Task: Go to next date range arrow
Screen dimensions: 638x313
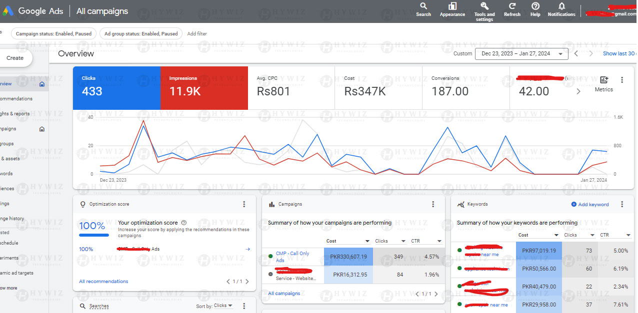Action: pyautogui.click(x=591, y=53)
